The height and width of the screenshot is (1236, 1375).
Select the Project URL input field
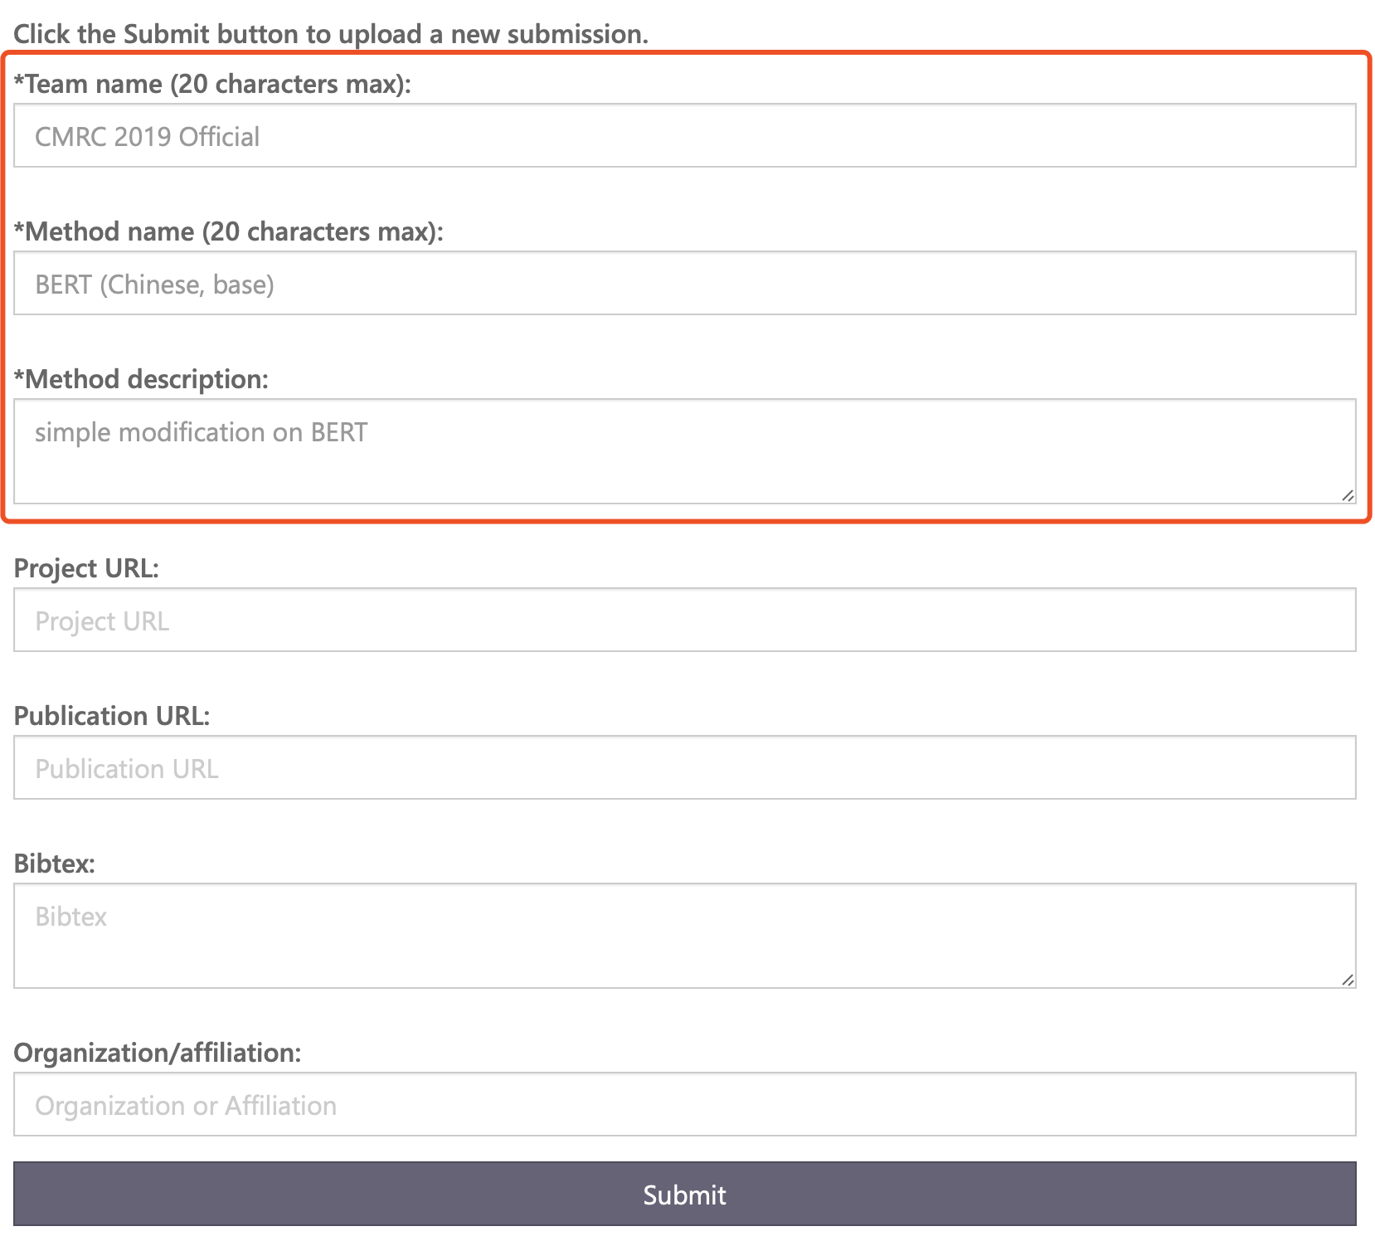[684, 620]
